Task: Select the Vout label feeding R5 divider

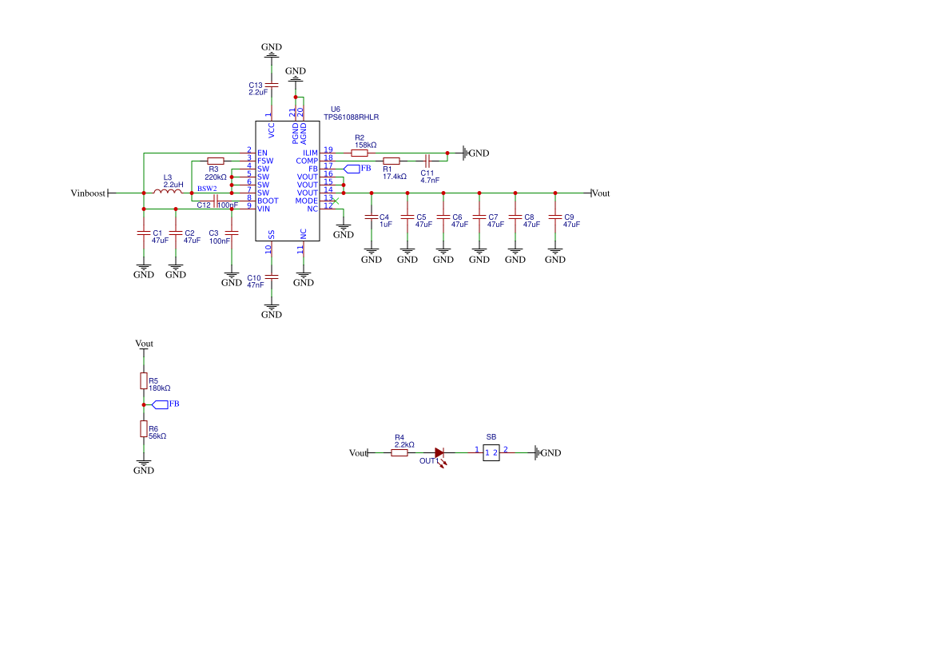Action: (144, 344)
